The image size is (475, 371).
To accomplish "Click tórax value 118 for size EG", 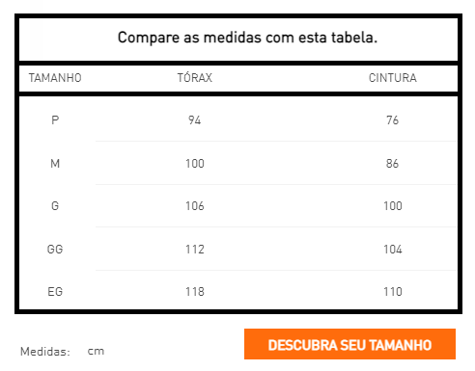I will click(x=195, y=291).
